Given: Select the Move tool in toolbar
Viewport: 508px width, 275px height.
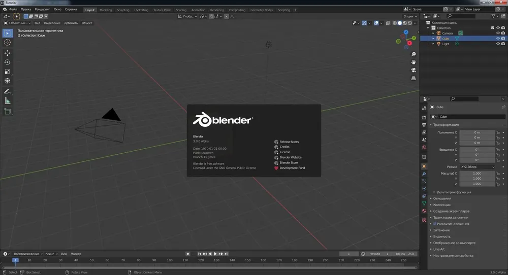Looking at the screenshot, I should (x=8, y=53).
